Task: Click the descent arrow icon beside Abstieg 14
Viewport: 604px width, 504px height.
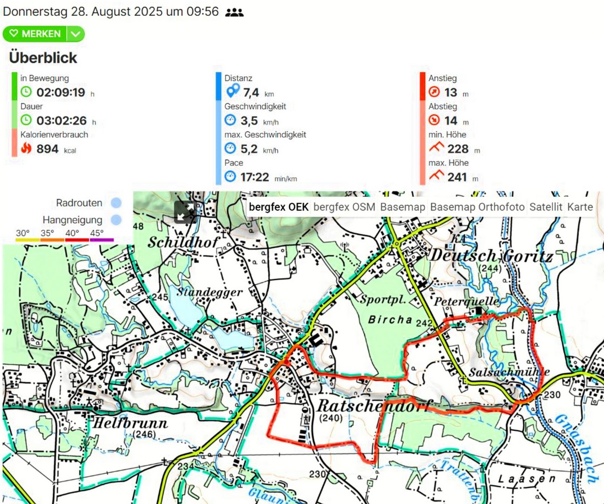Action: [434, 120]
